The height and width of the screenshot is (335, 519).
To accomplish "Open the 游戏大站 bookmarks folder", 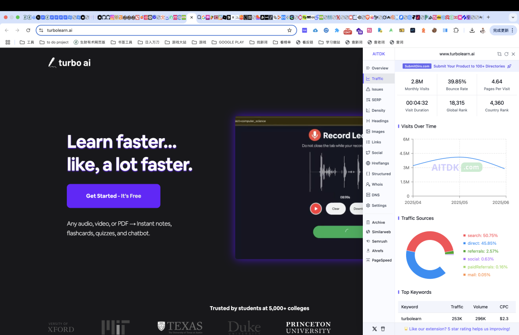I will (x=175, y=42).
